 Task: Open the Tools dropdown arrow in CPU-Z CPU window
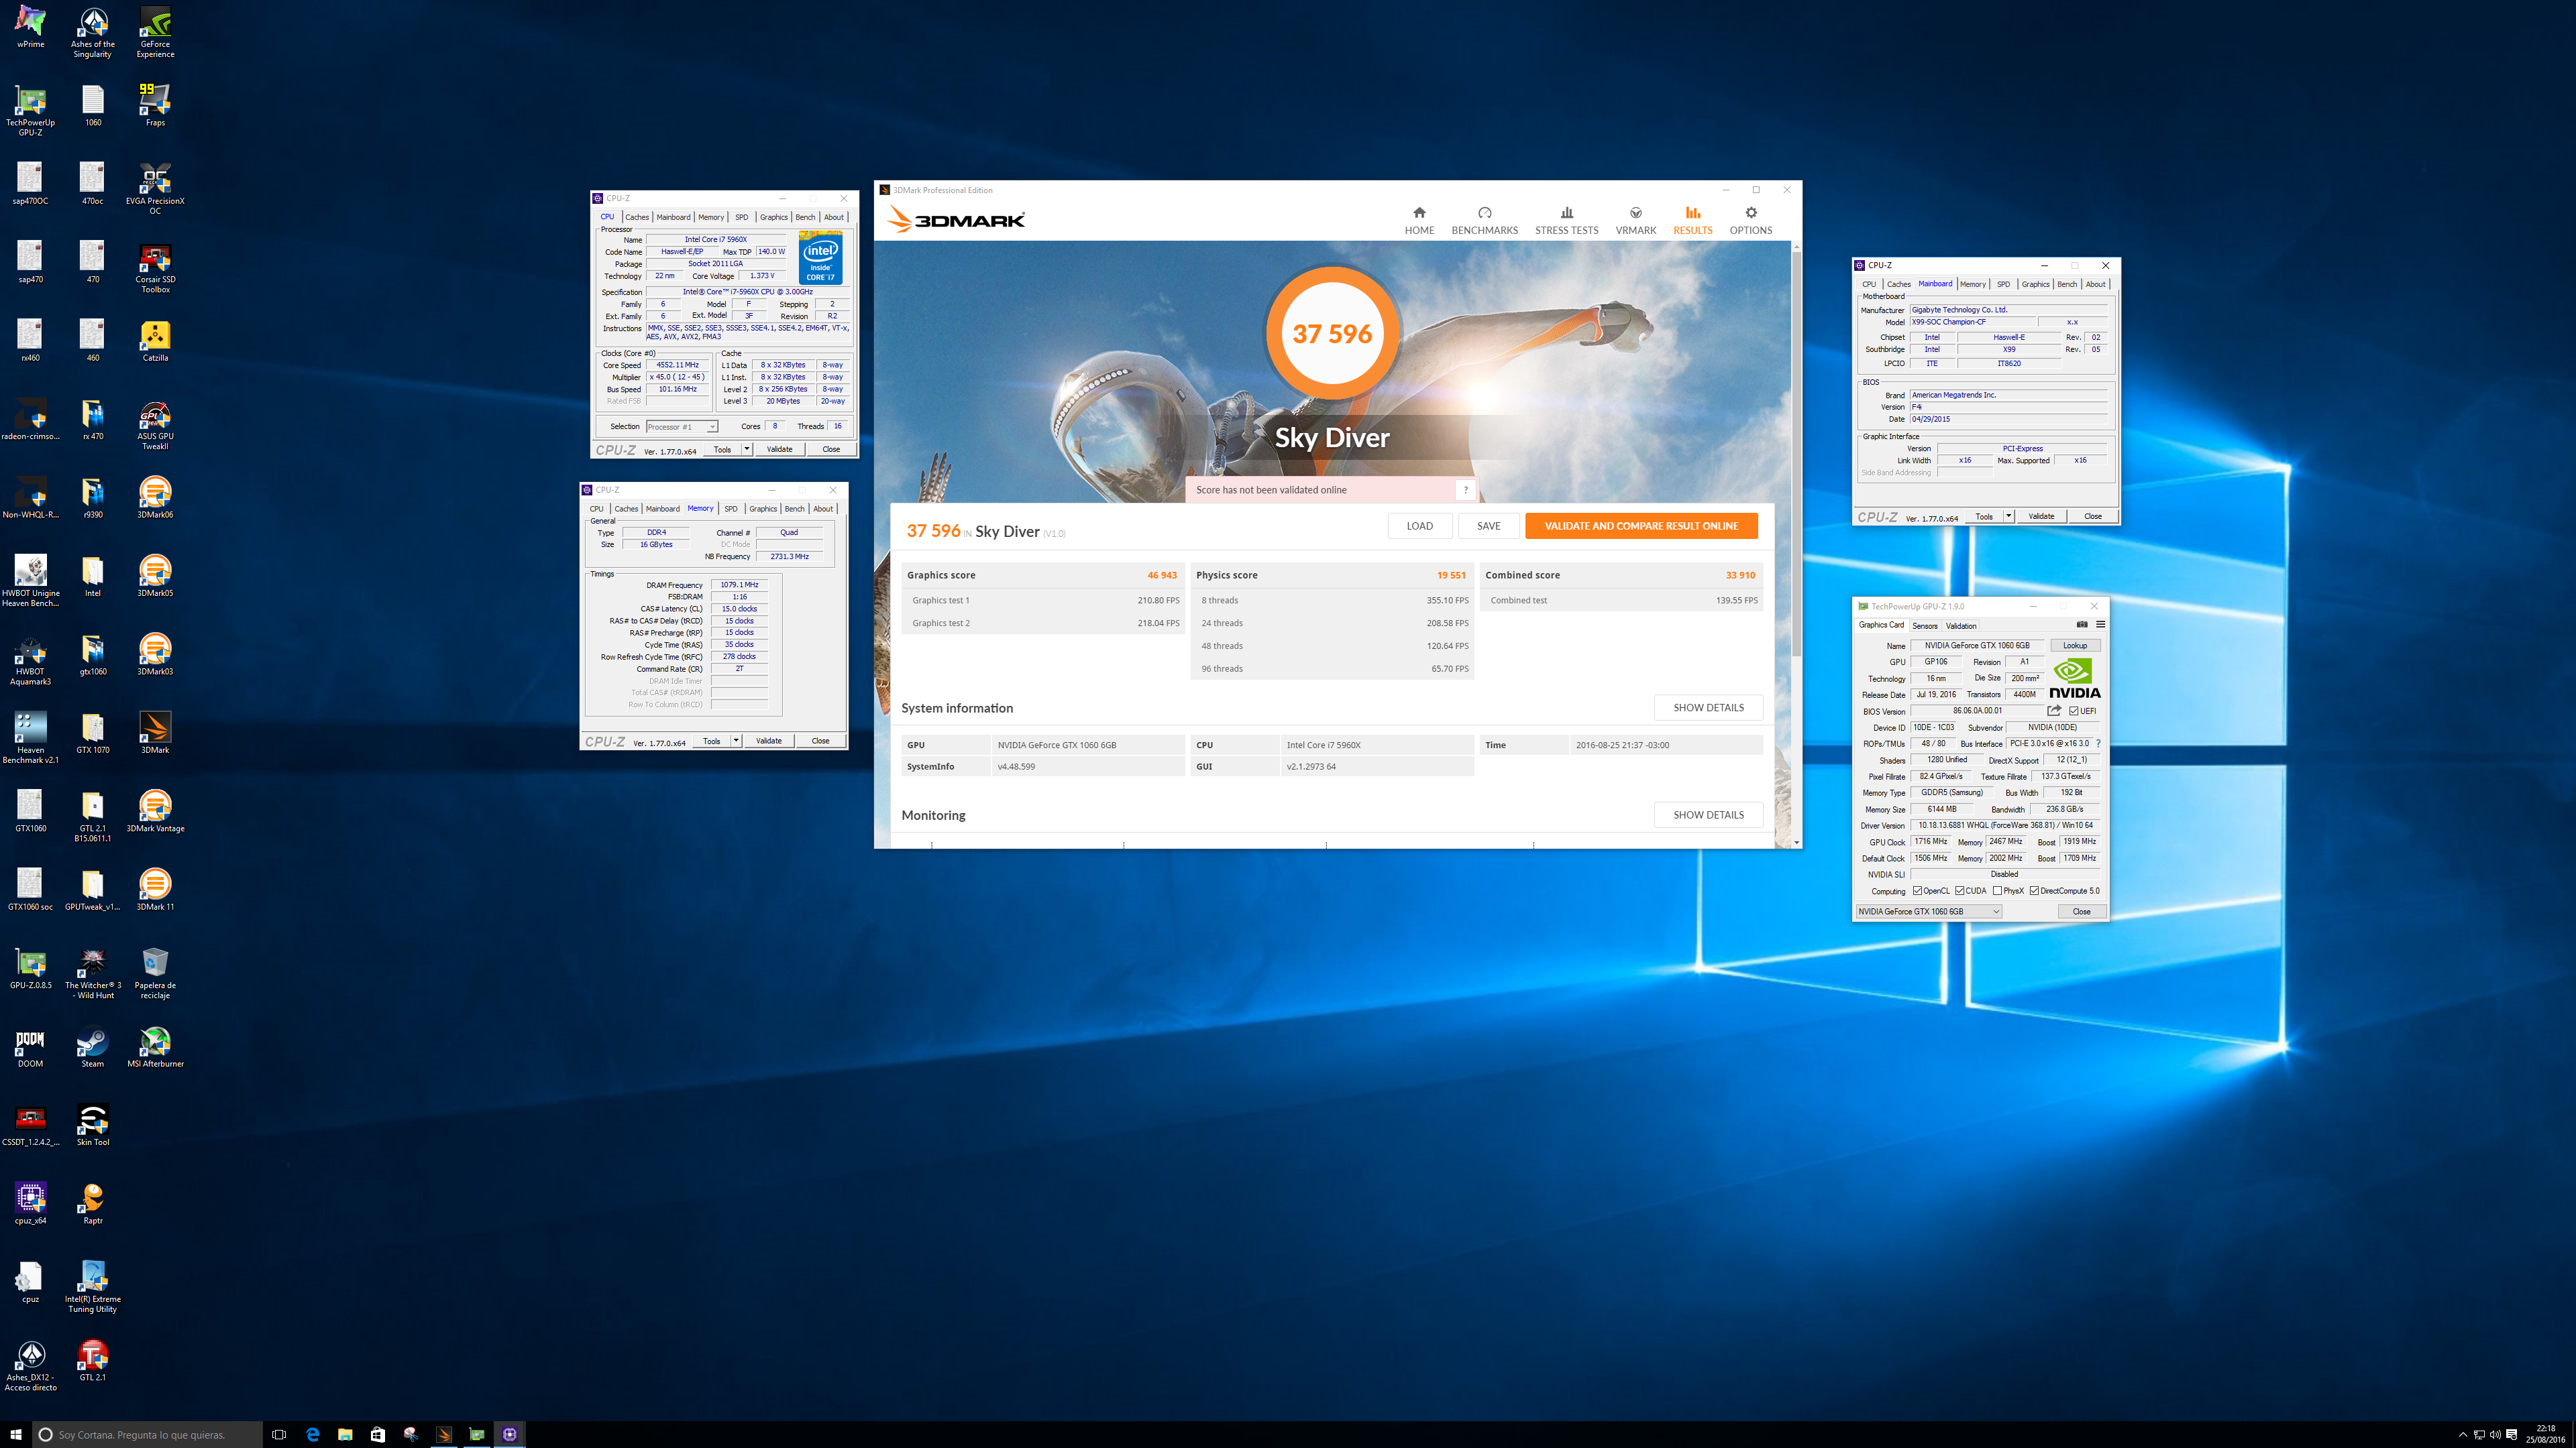pyautogui.click(x=747, y=450)
